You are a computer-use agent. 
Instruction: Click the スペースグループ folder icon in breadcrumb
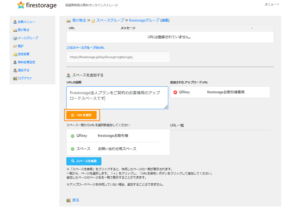(x=93, y=21)
